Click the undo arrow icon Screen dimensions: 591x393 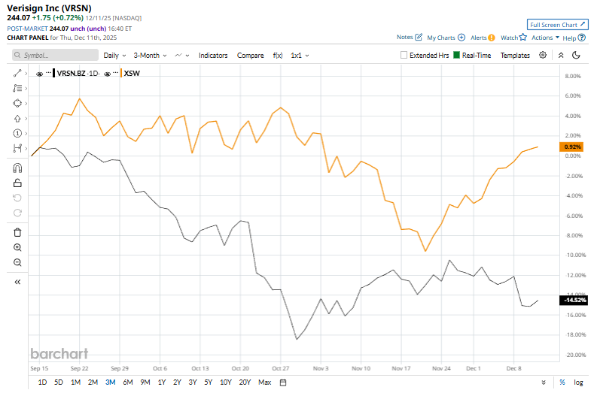(x=17, y=198)
